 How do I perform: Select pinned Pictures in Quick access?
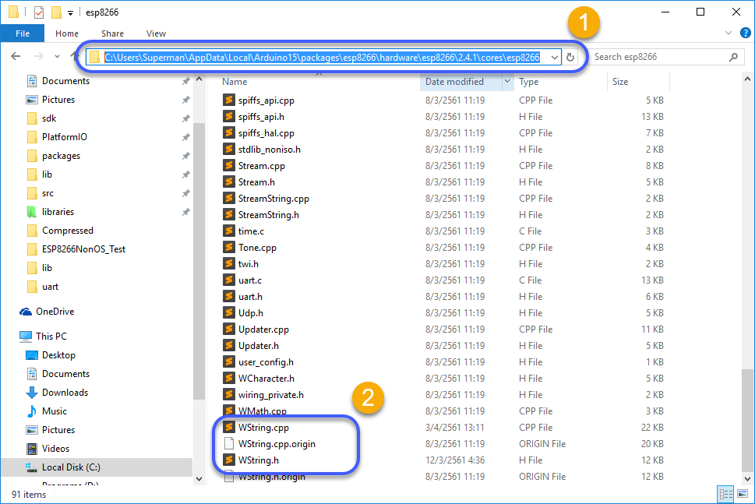tap(58, 100)
